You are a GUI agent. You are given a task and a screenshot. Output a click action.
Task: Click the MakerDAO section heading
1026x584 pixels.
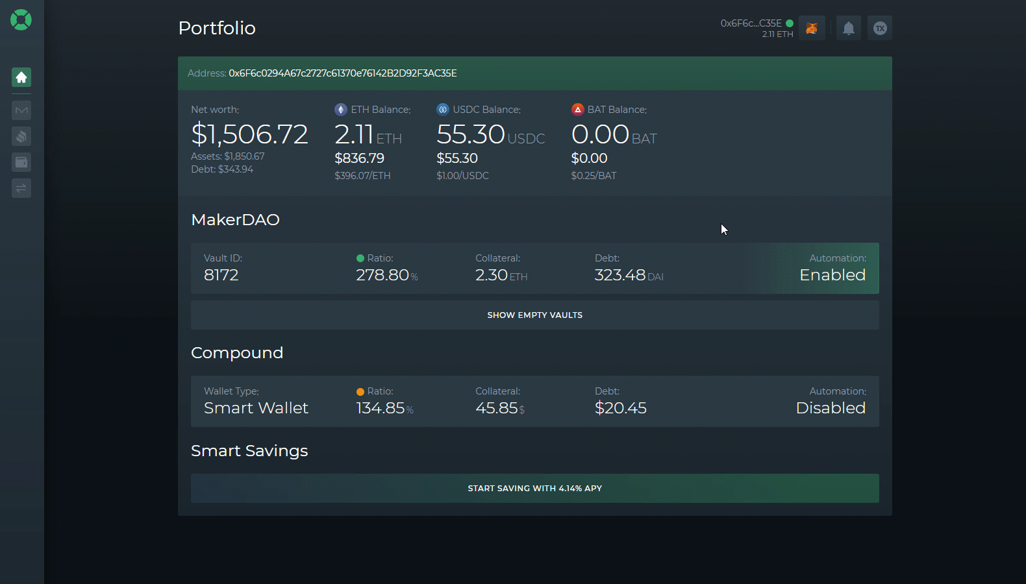click(235, 220)
